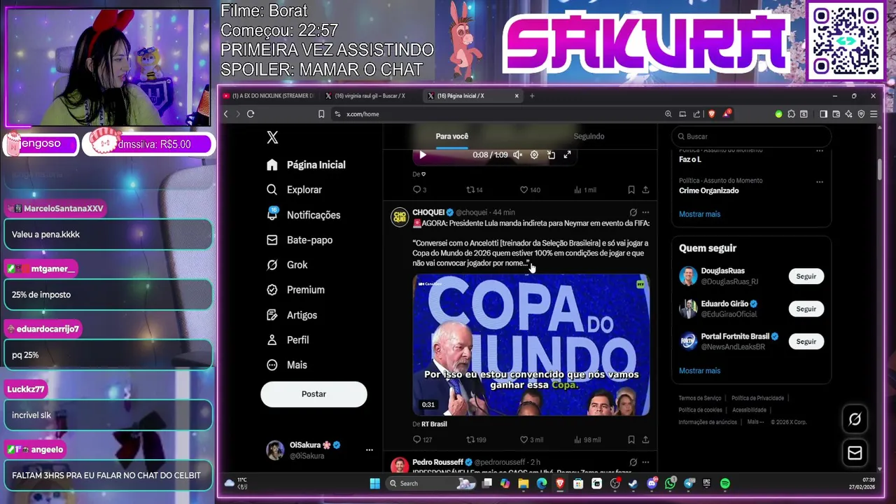Close the Página Inicial browser tab
This screenshot has width=896, height=504.
coord(517,96)
